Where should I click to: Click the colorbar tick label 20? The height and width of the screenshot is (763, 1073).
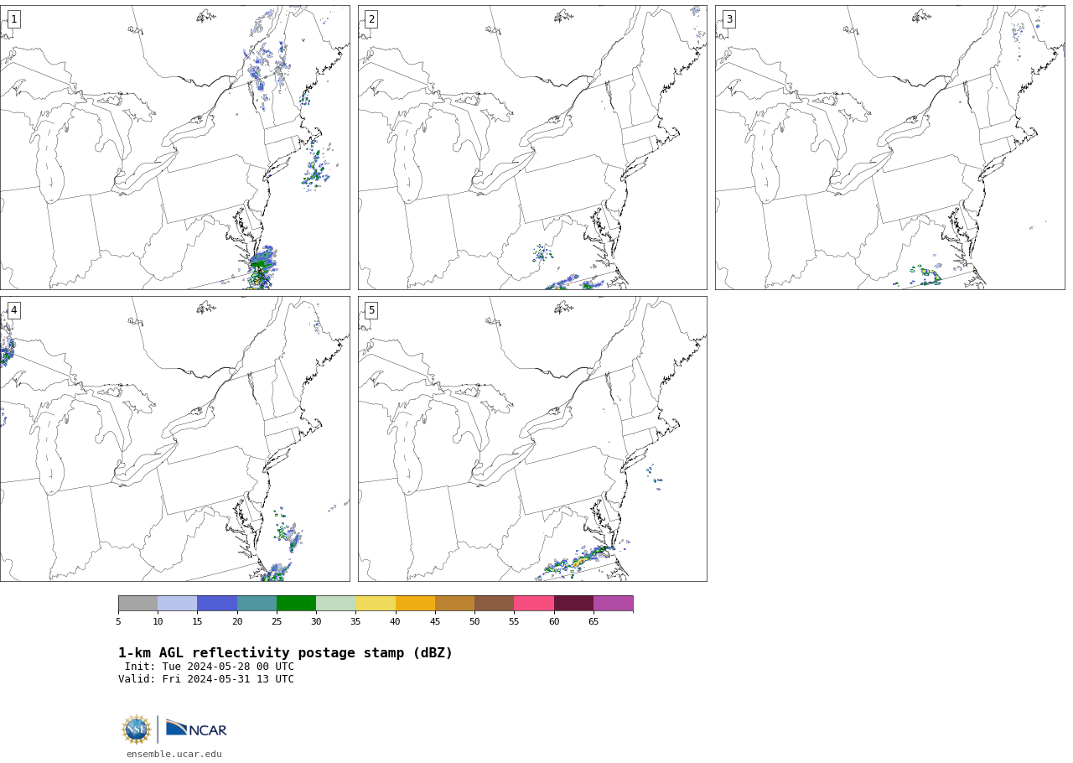click(x=237, y=621)
